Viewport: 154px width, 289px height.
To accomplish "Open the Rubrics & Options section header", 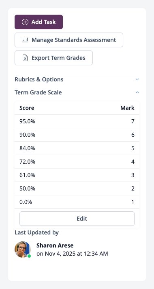I will (x=77, y=79).
